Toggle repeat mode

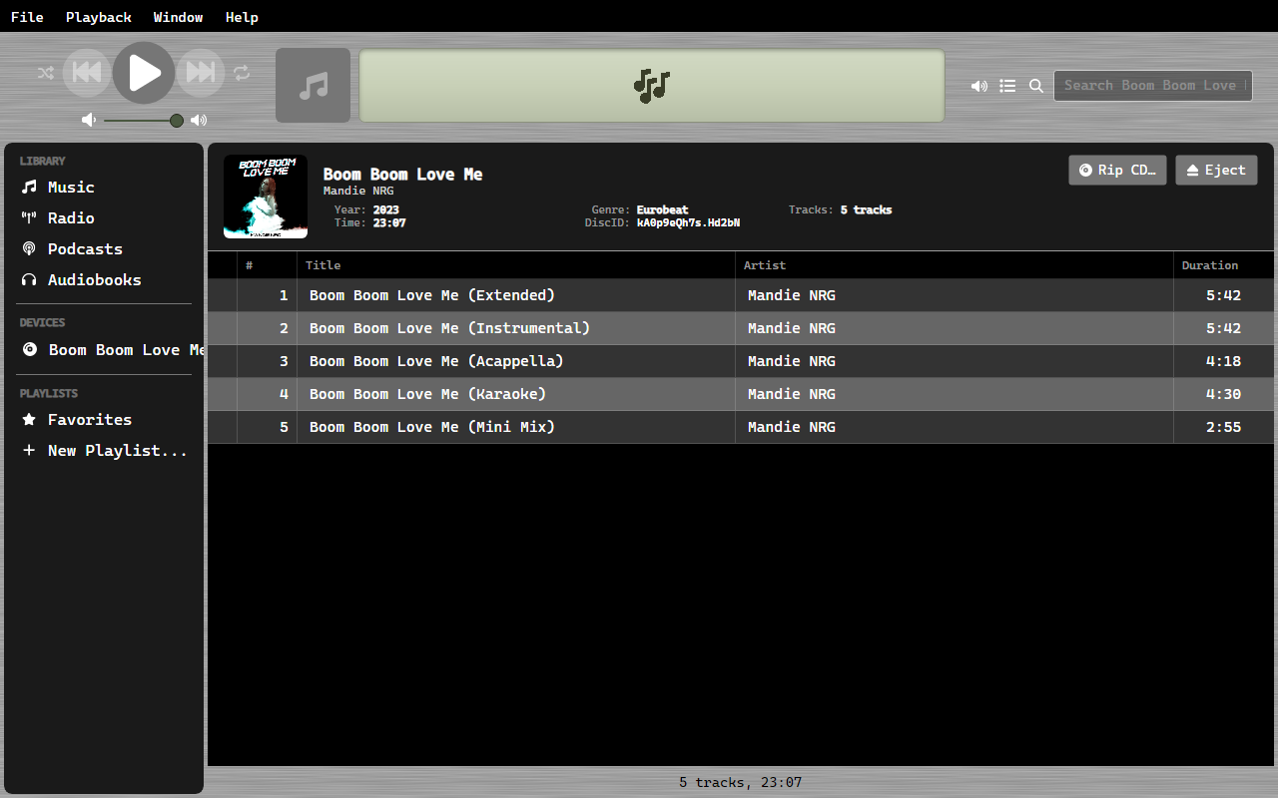242,73
